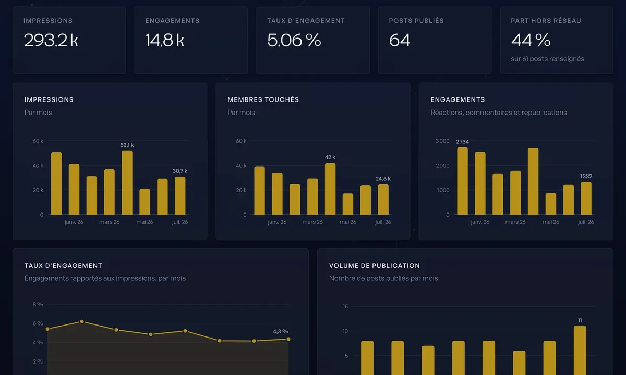The width and height of the screenshot is (626, 375).
Task: Click the VOLUME DE PUBLICATION chart title
Action: (374, 266)
